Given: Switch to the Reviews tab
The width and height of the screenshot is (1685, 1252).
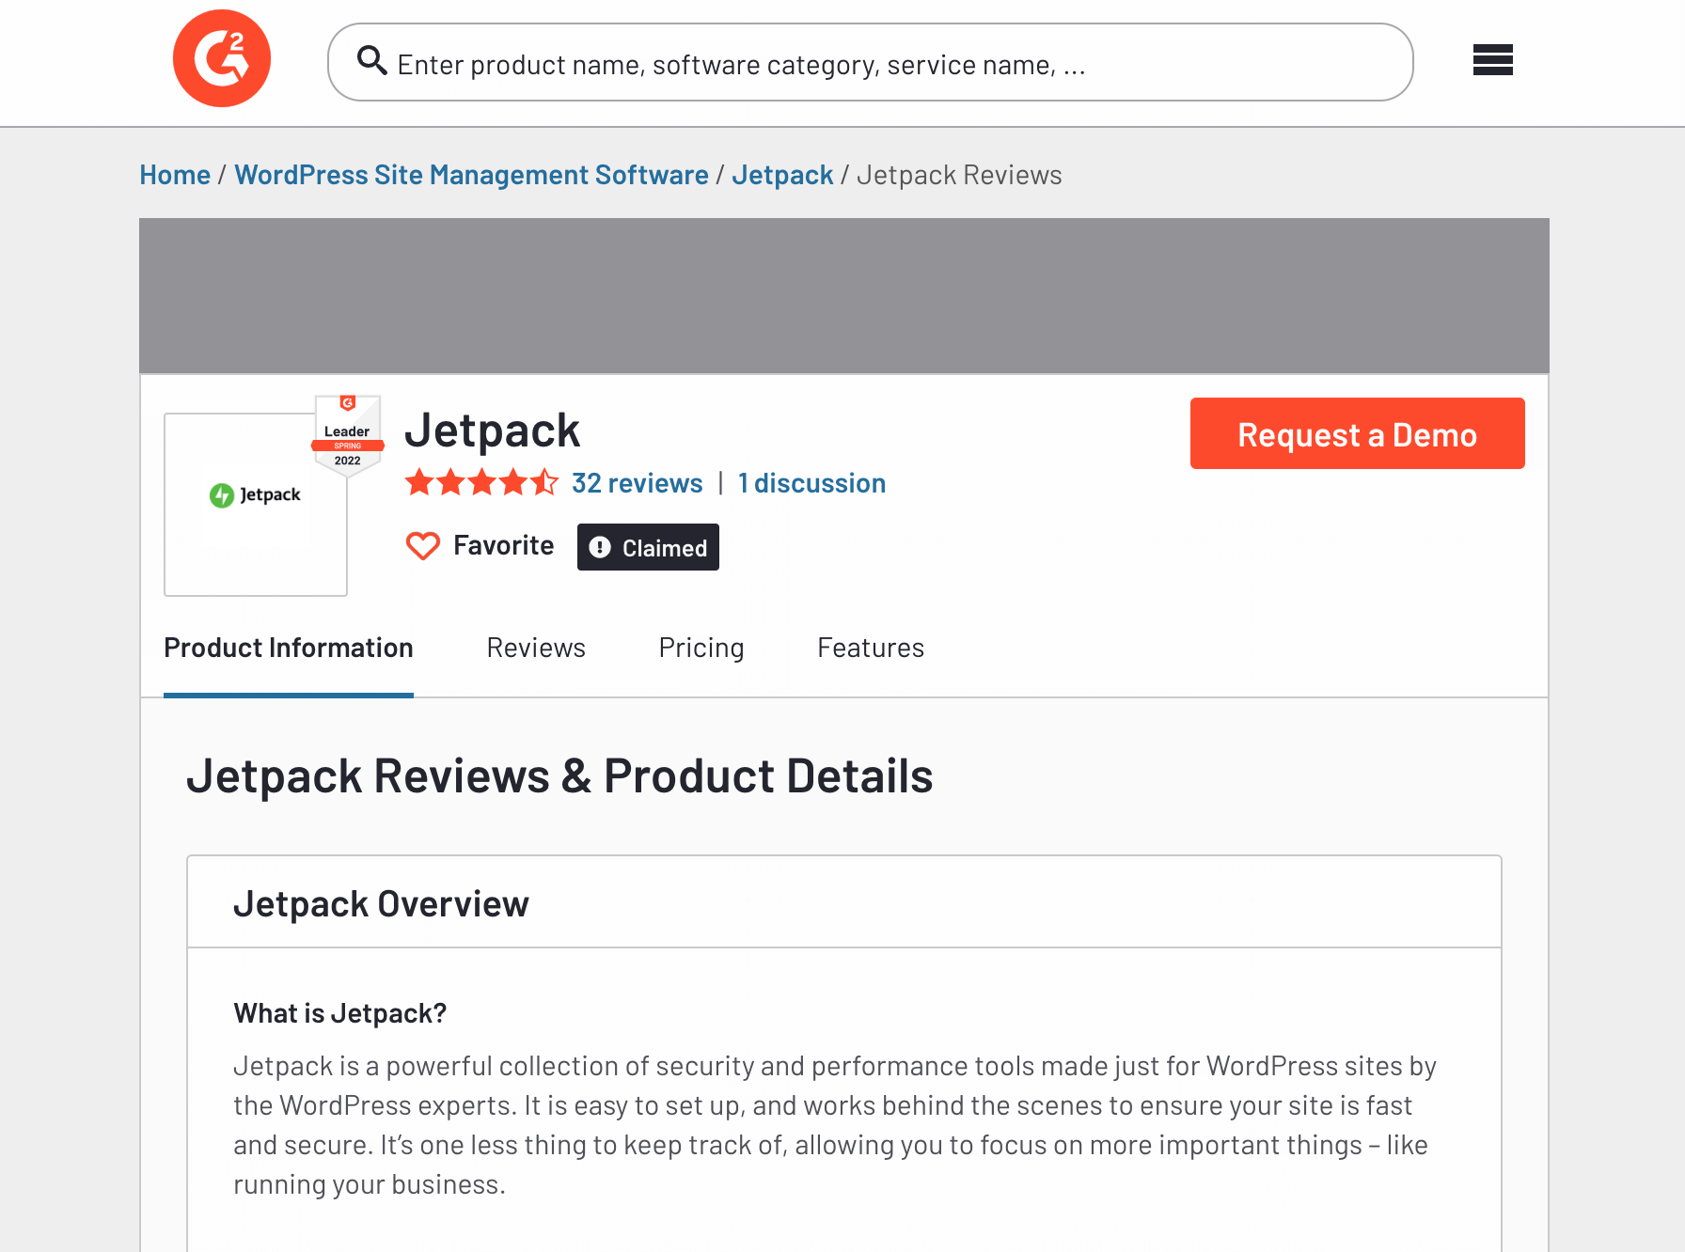Looking at the screenshot, I should (536, 648).
